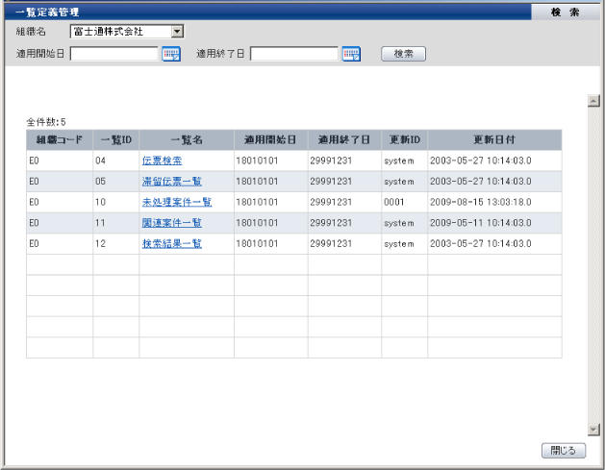Open calendar picker for 適用開始日
The image size is (605, 470).
pyautogui.click(x=171, y=54)
